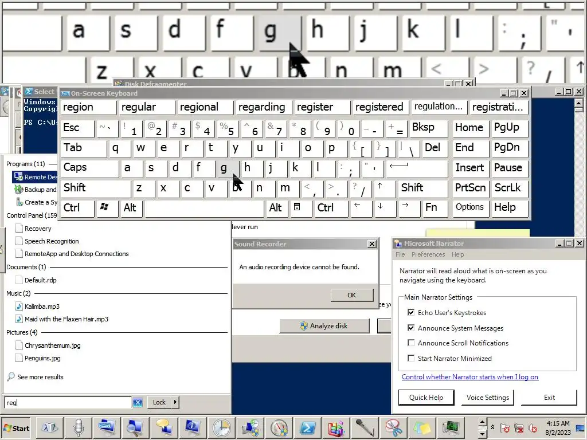This screenshot has height=440, width=587.
Task: Choose 'regular' text prediction
Action: (x=147, y=107)
